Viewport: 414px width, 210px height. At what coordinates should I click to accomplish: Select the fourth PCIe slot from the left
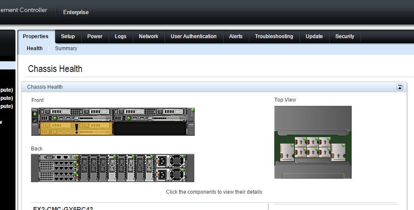coord(112,168)
